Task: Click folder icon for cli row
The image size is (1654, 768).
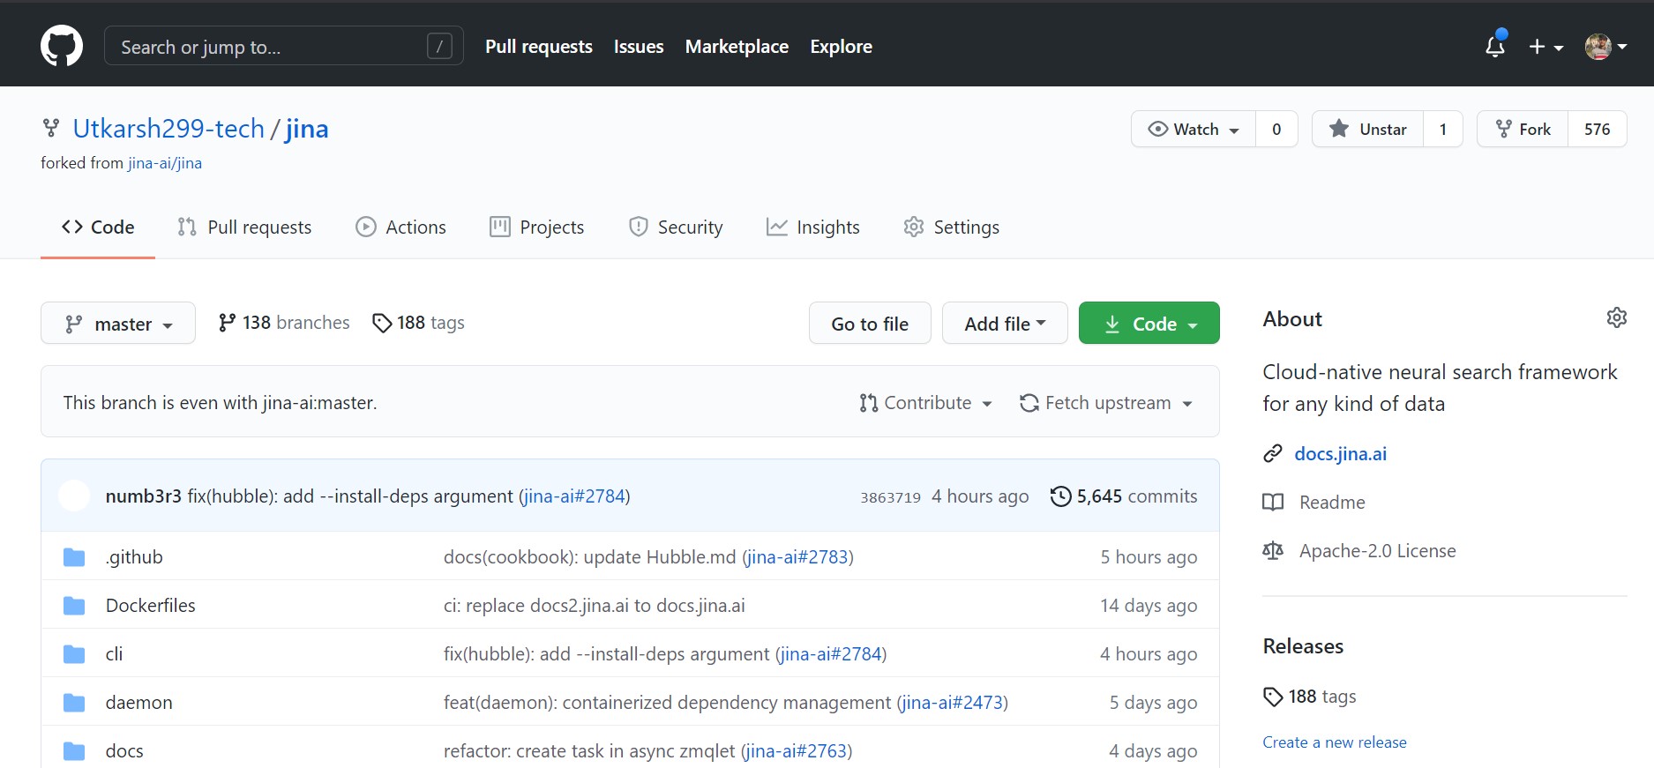Action: [x=74, y=654]
